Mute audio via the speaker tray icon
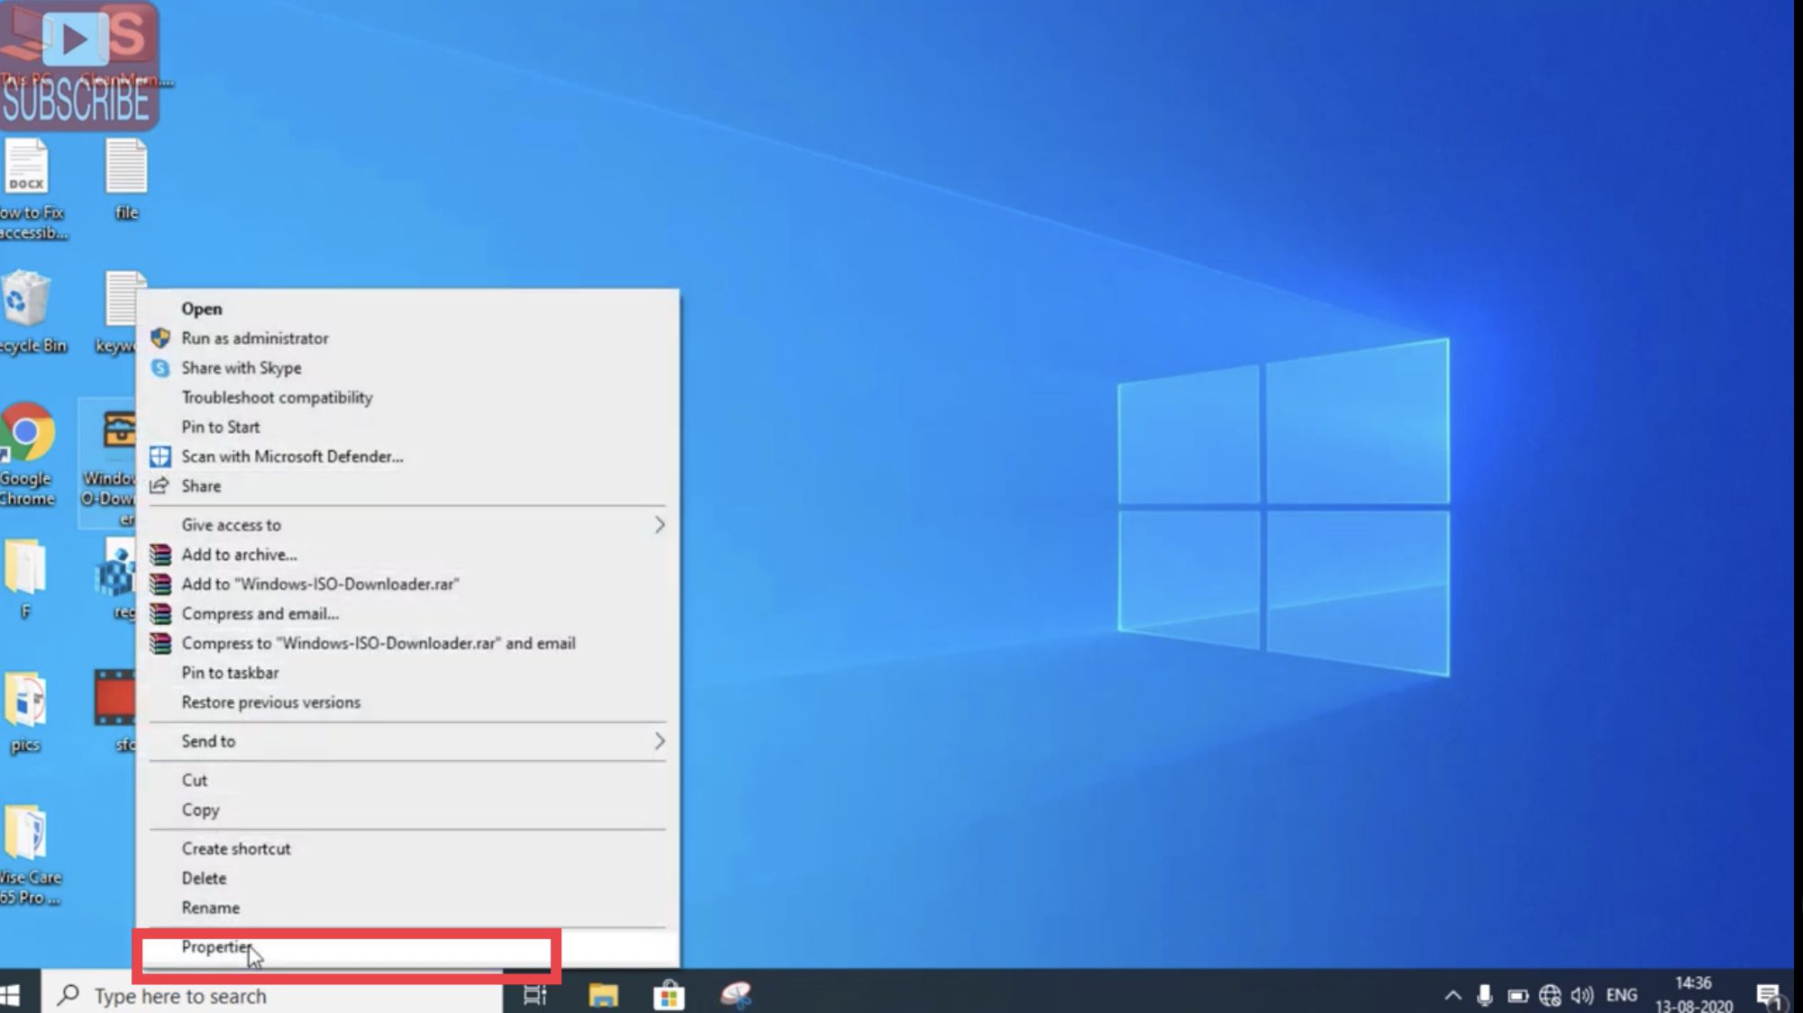 pos(1581,994)
